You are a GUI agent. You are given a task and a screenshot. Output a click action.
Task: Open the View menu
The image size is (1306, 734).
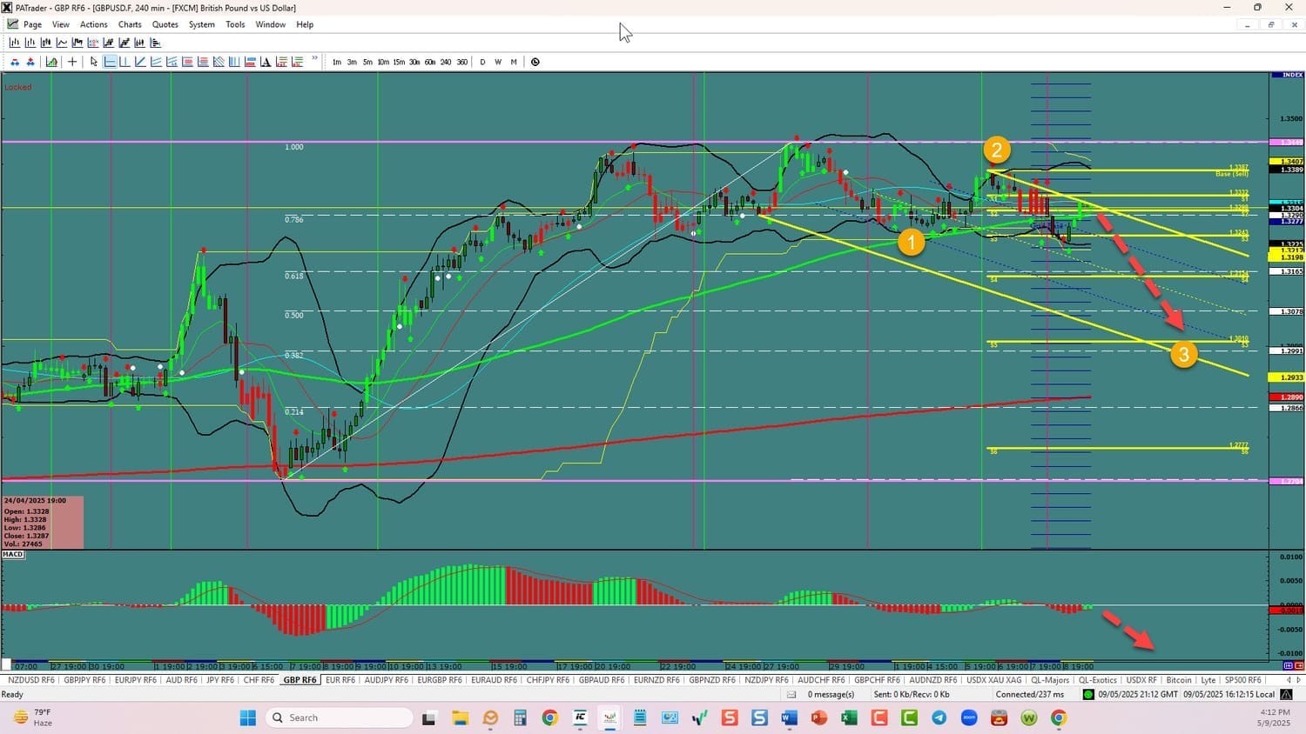(x=61, y=24)
